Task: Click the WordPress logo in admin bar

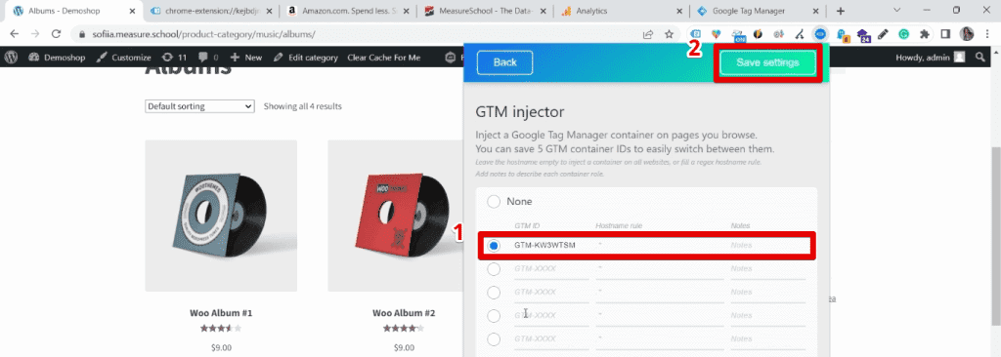Action: 11,58
